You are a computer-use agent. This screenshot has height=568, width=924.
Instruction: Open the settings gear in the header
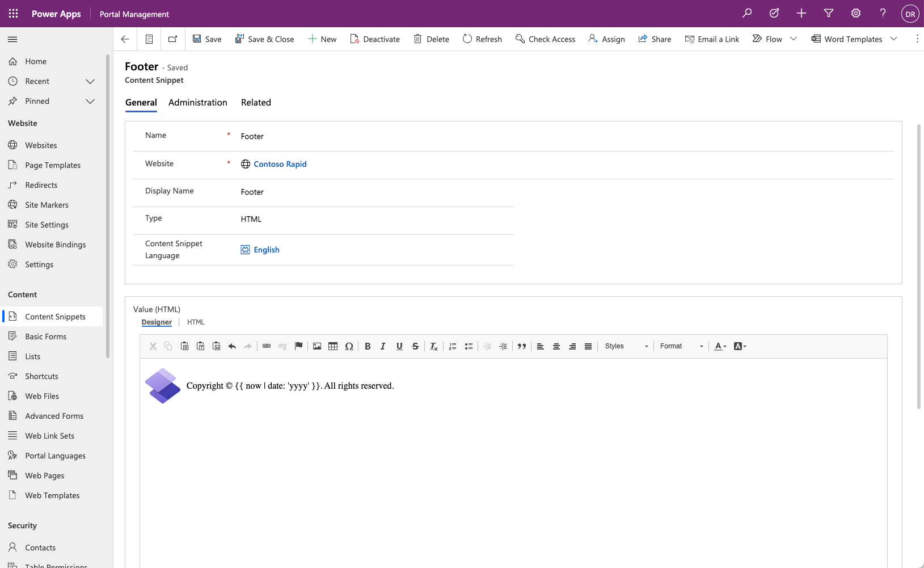pyautogui.click(x=856, y=13)
